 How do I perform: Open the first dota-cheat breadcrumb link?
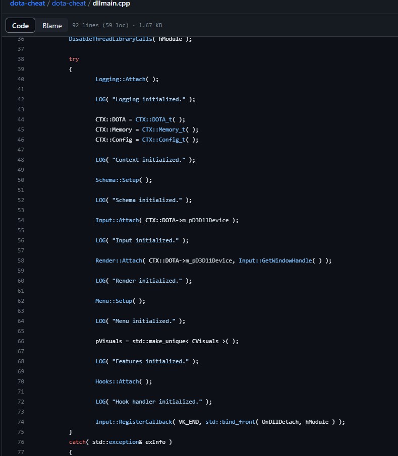click(27, 4)
